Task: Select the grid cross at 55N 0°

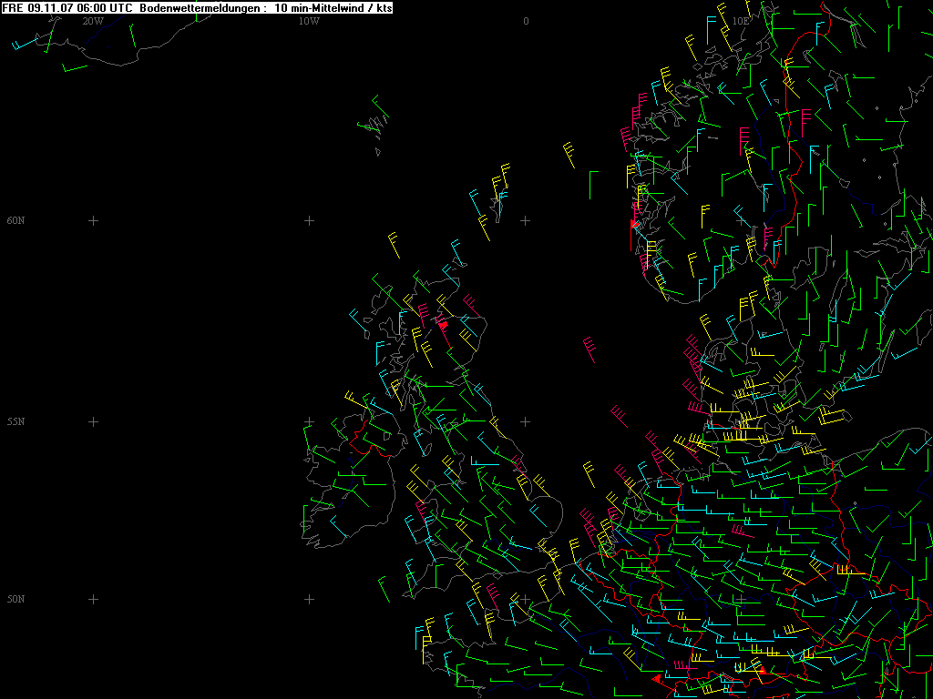Action: click(x=525, y=421)
